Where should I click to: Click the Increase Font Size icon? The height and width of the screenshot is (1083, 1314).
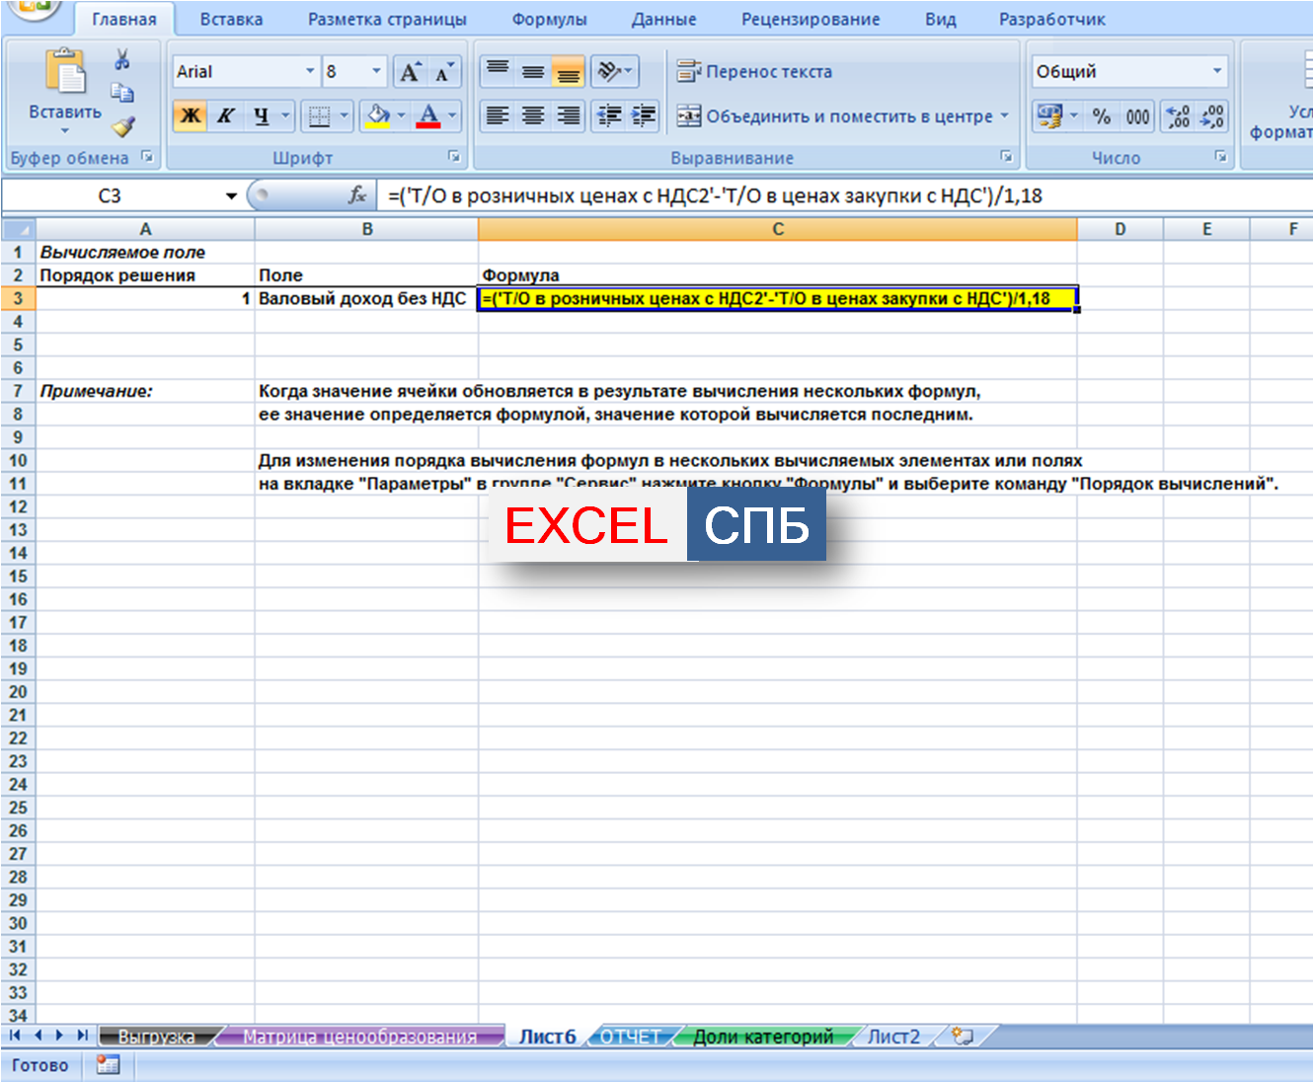(410, 72)
